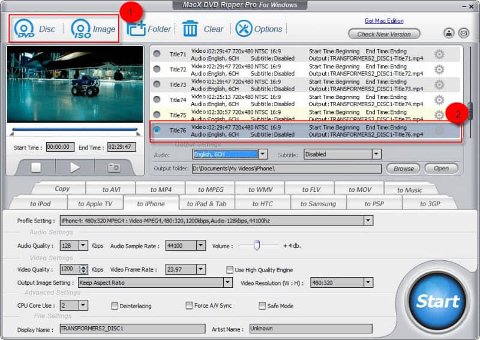Stop the video preview

click(36, 167)
